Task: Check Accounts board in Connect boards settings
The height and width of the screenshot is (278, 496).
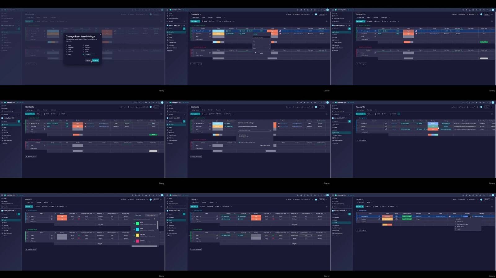Action: [239, 135]
